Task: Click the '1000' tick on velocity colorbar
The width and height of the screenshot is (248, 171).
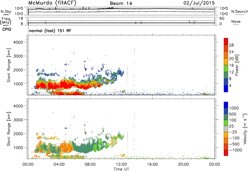Action: (x=234, y=108)
